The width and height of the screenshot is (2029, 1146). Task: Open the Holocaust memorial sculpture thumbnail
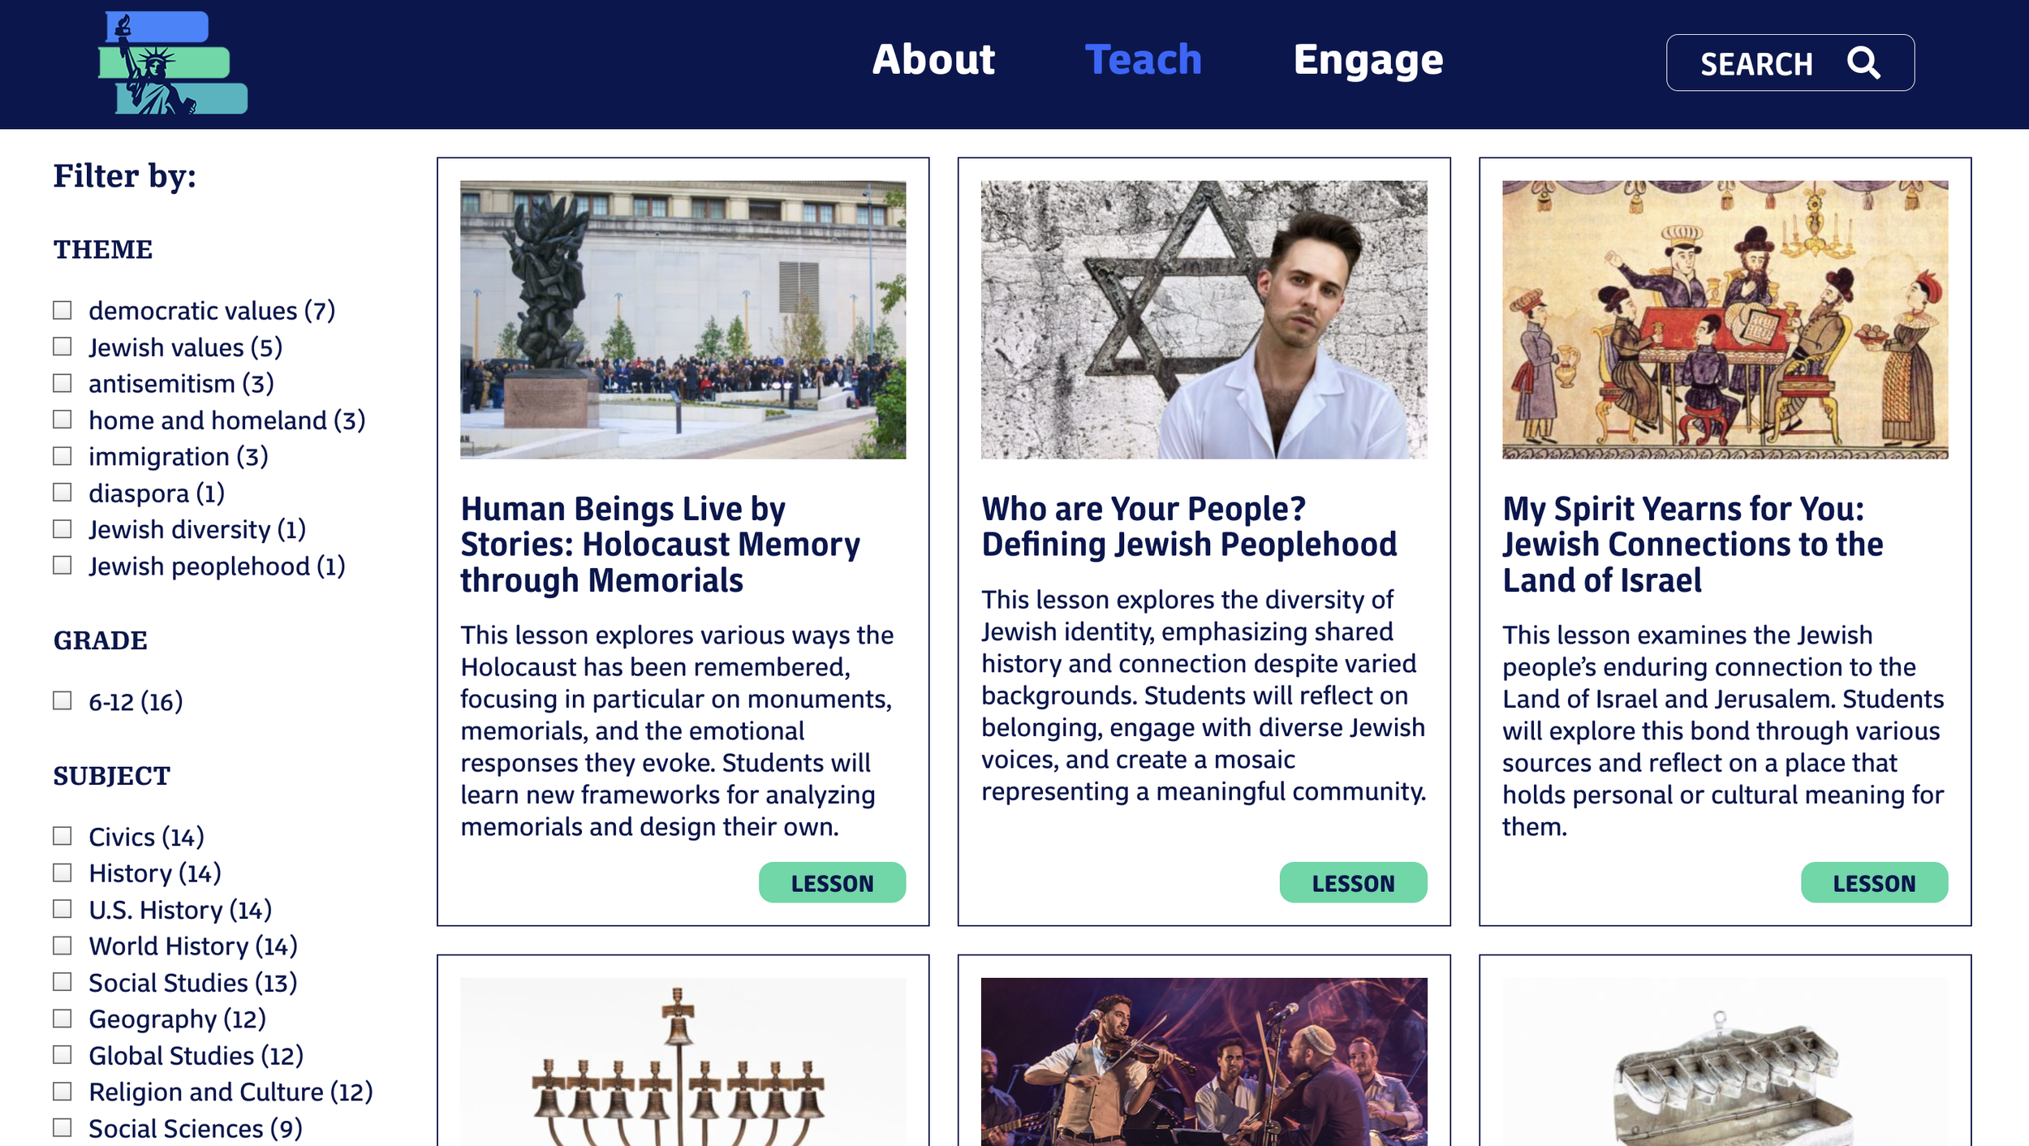pos(683,320)
